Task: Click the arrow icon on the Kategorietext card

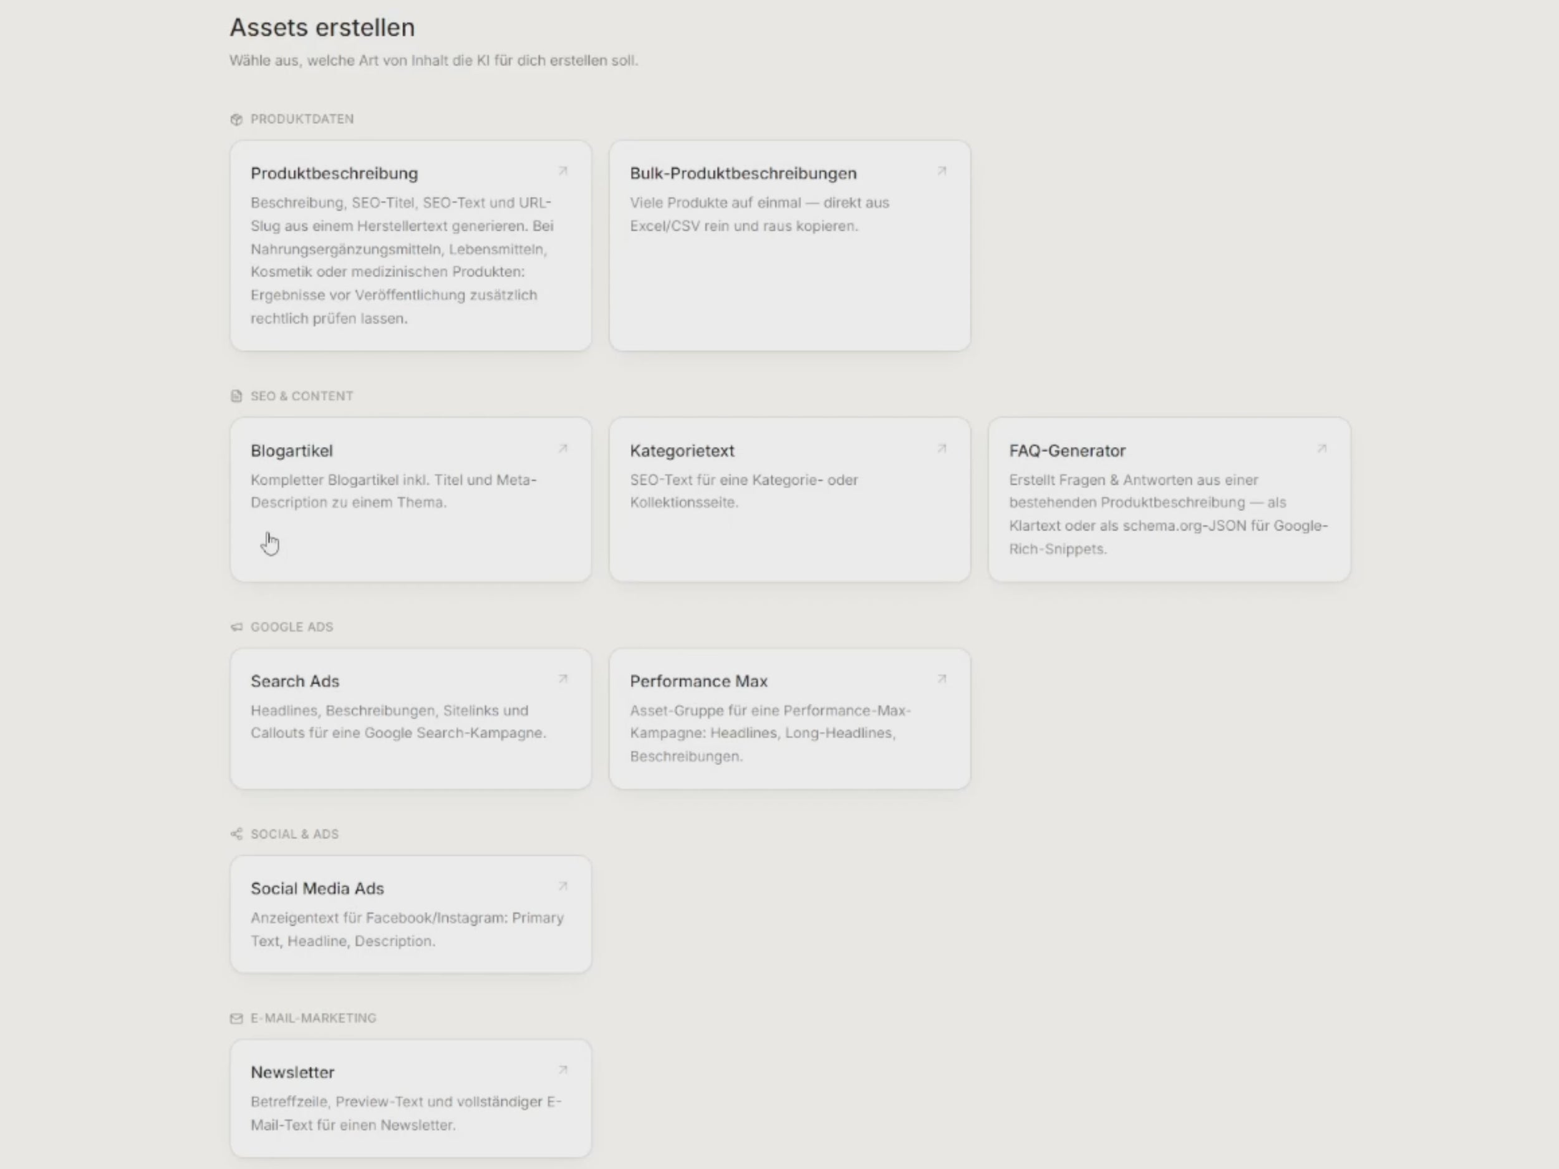Action: click(942, 449)
